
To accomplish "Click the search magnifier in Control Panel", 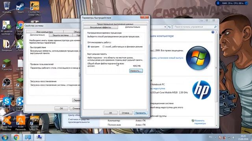I will coord(215,27).
